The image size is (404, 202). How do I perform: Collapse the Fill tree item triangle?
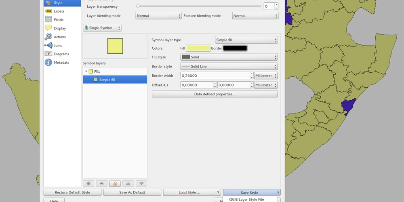pyautogui.click(x=86, y=72)
